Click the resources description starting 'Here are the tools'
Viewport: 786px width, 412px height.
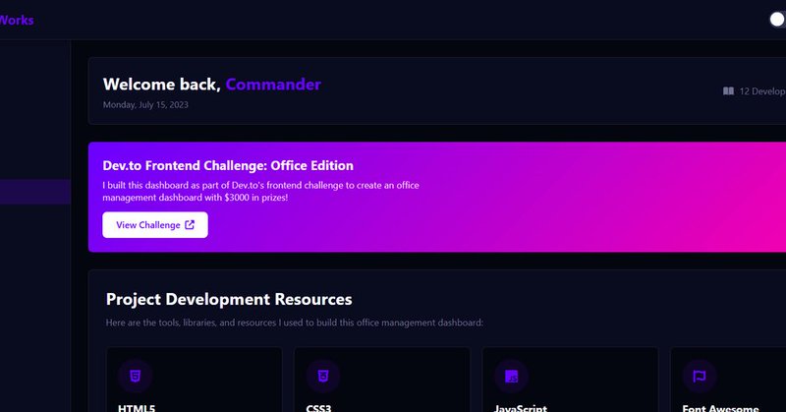coord(295,323)
